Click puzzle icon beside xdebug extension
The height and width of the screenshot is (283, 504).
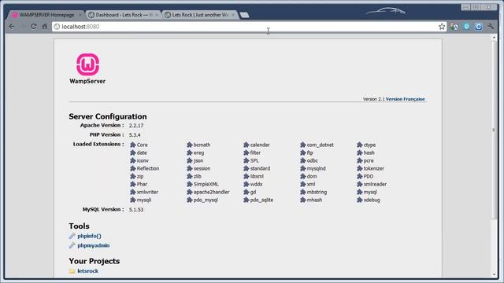(359, 200)
